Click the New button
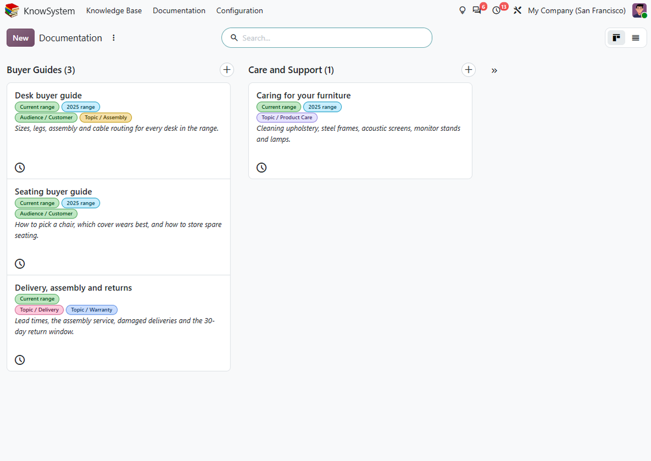The width and height of the screenshot is (651, 461). [20, 38]
